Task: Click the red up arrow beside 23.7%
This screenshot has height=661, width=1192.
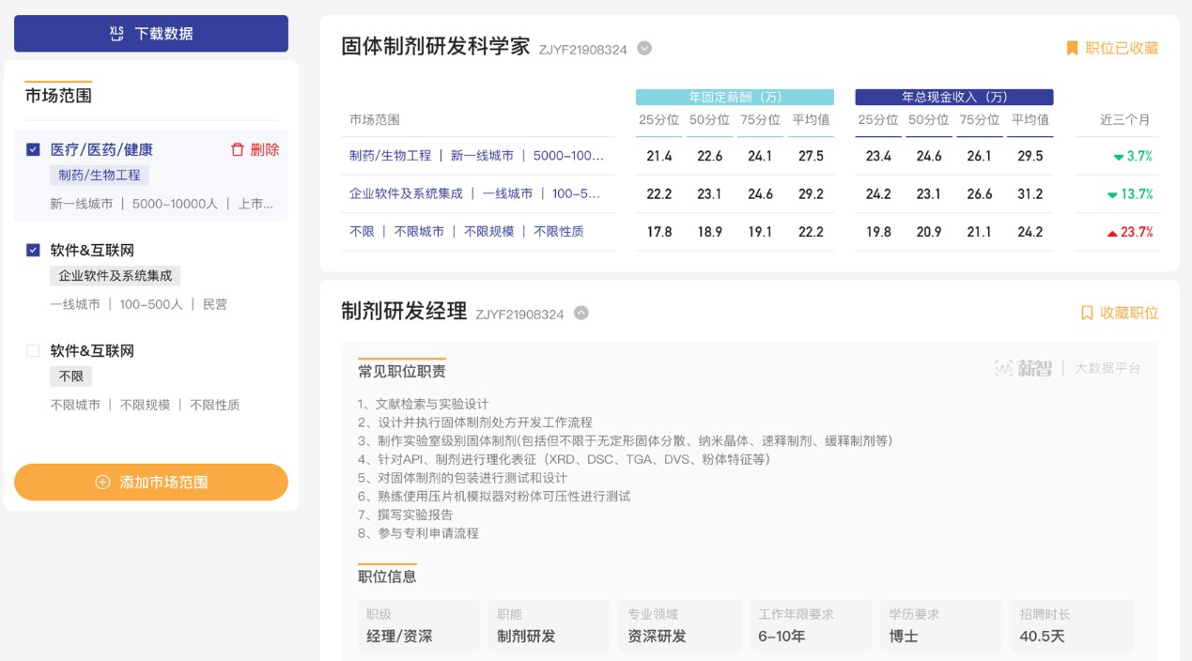Action: [x=1112, y=233]
